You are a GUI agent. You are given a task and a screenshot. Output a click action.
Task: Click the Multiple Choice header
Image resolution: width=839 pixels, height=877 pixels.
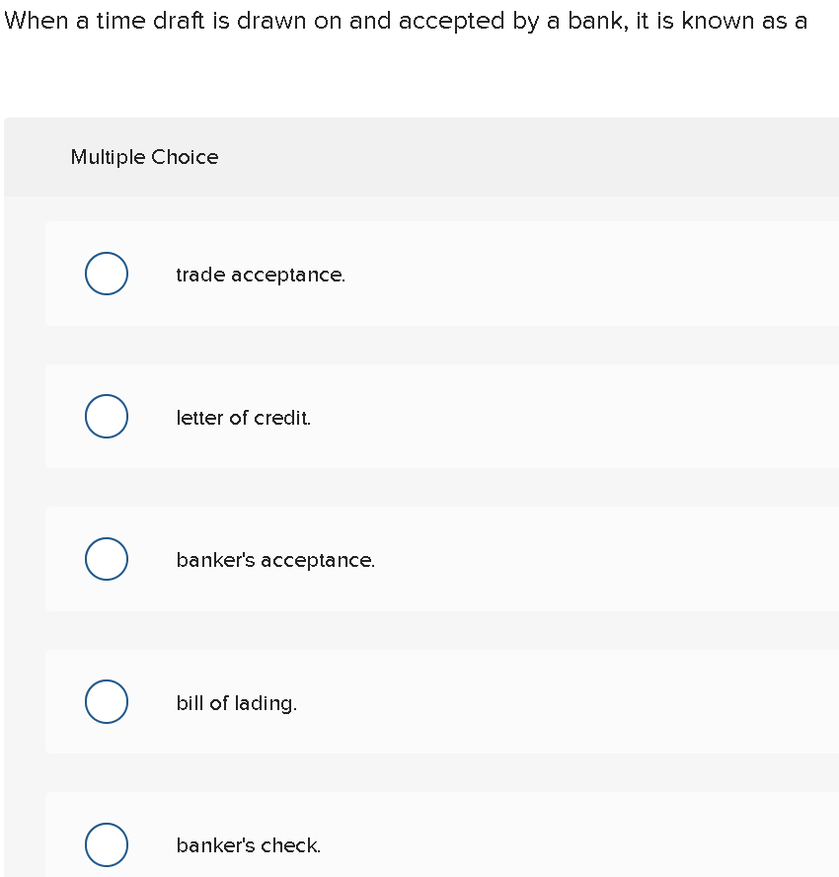coord(144,157)
